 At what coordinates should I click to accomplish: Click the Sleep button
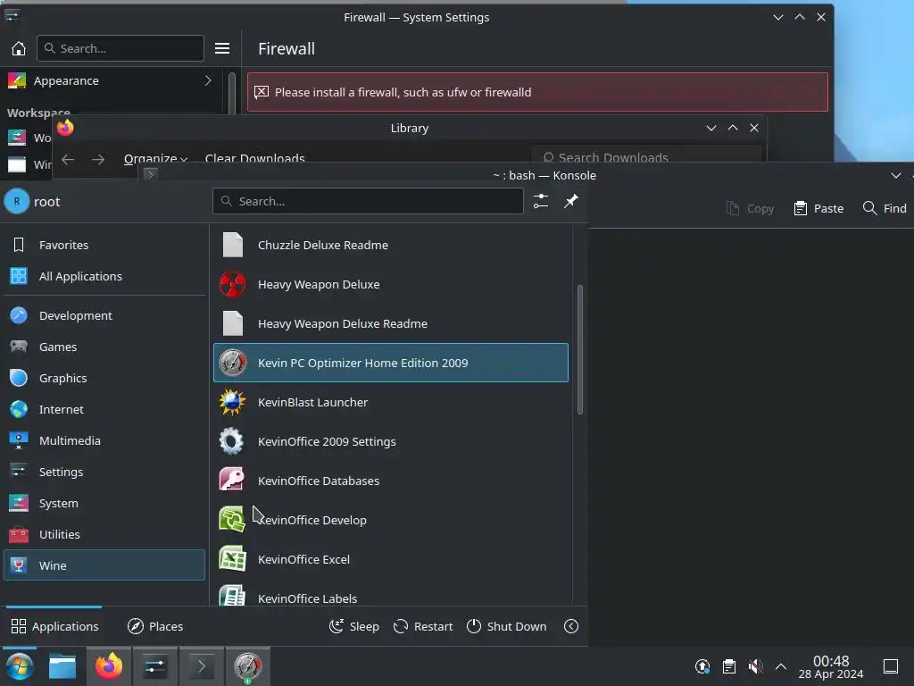(353, 626)
